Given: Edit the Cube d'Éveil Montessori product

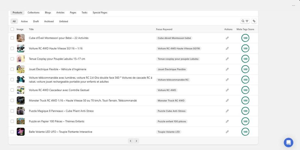Looking at the screenshot, I should point(227,38).
